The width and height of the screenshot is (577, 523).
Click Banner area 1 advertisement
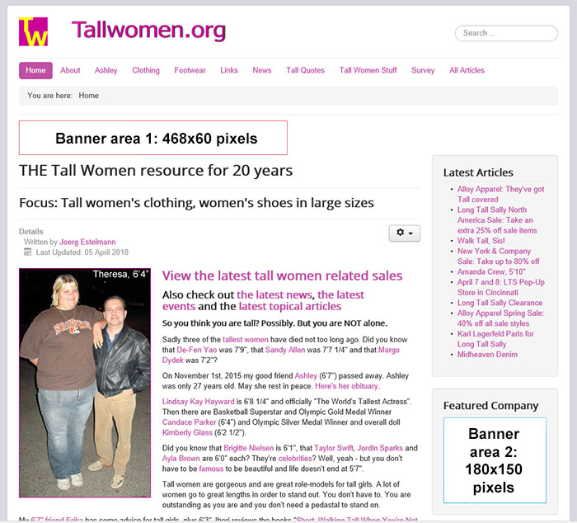pyautogui.click(x=153, y=138)
